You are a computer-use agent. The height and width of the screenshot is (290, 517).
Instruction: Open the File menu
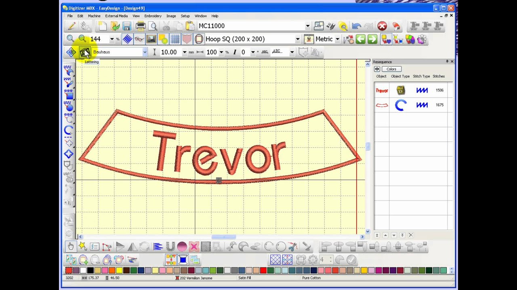point(70,16)
